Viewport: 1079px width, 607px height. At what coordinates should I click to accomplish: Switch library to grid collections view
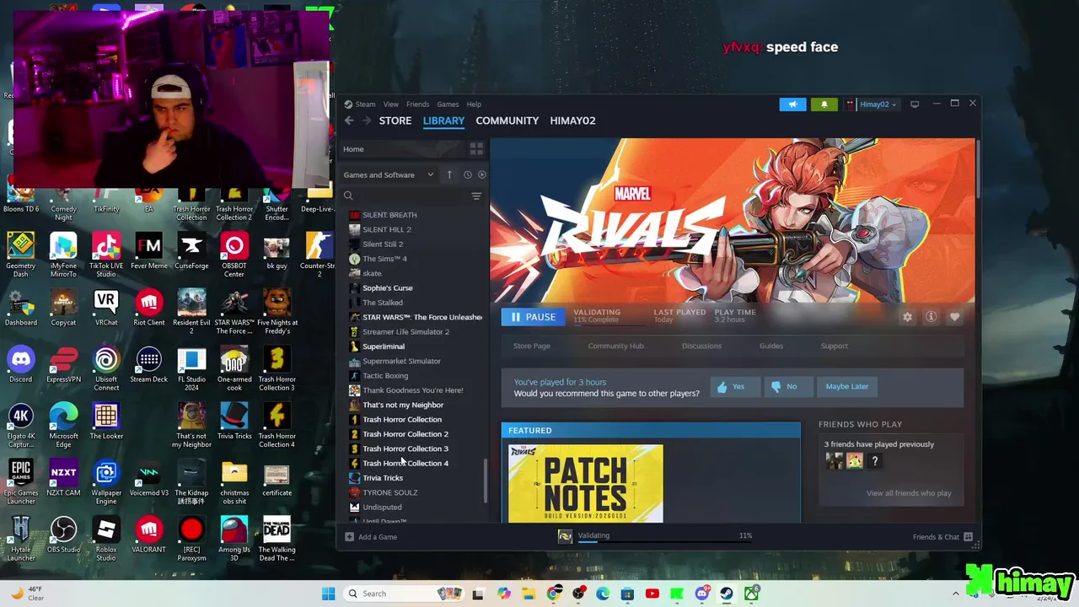(x=476, y=149)
